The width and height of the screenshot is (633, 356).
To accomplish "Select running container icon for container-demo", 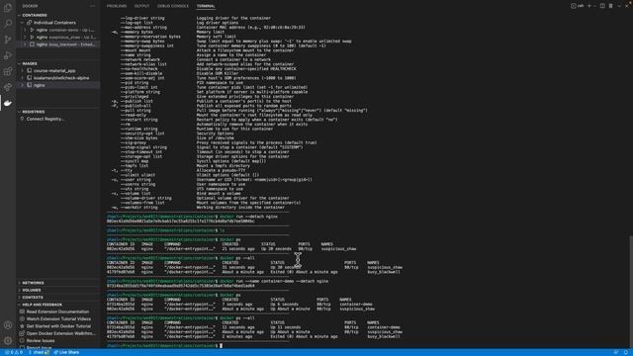I will point(33,30).
